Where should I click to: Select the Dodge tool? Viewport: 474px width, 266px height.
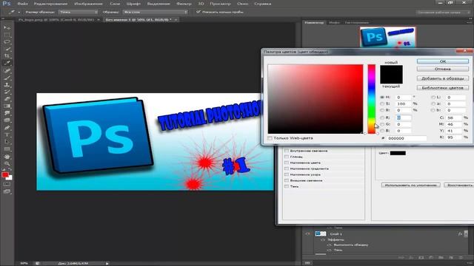pos(7,120)
